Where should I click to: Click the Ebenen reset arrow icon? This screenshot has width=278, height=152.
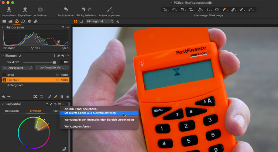63,56
